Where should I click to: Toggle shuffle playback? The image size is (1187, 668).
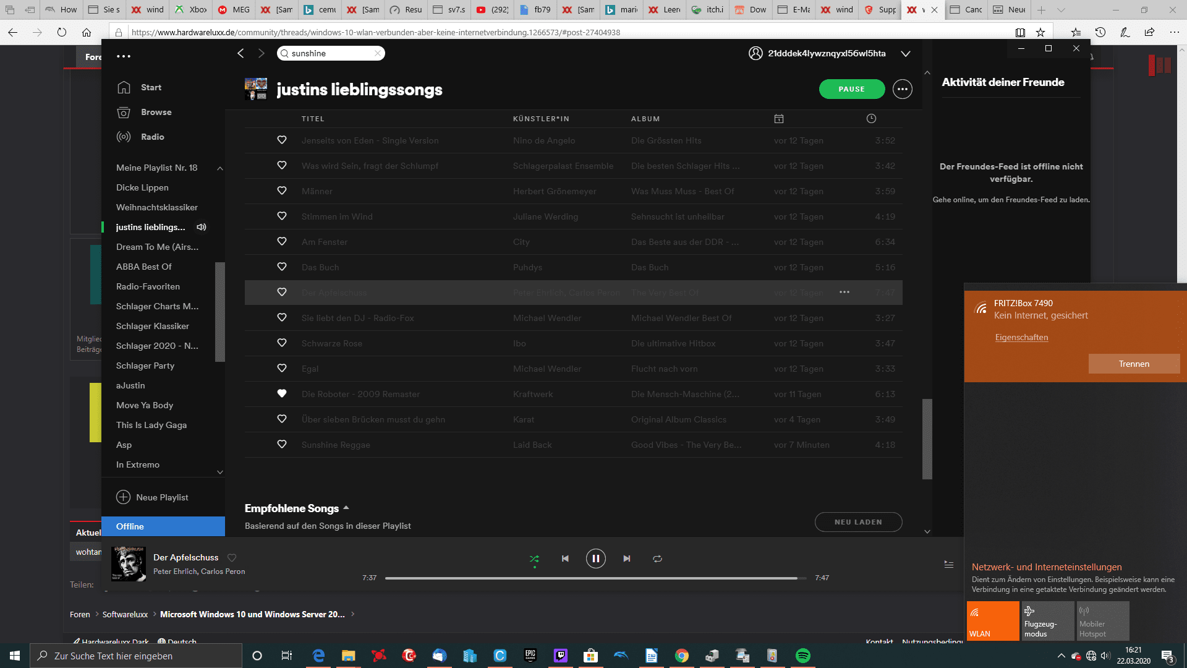(534, 559)
